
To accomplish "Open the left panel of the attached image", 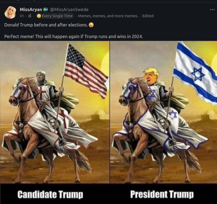I will [55, 112].
